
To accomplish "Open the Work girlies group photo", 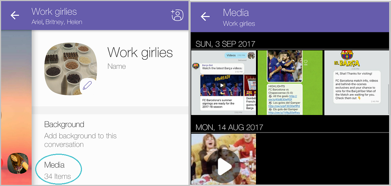I will tap(71, 69).
